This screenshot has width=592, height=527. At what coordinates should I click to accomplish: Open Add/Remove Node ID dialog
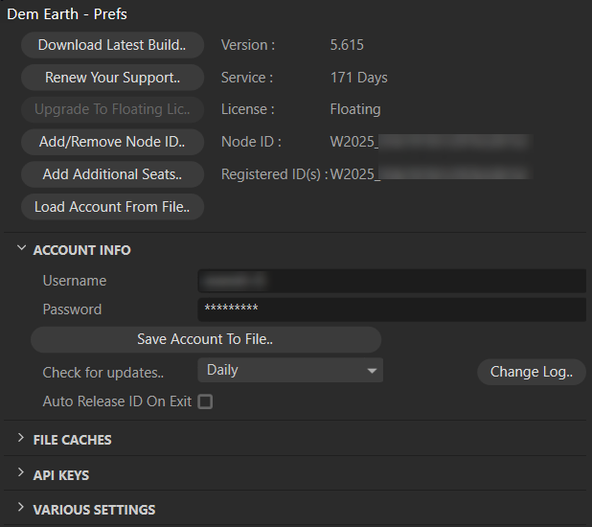(112, 142)
